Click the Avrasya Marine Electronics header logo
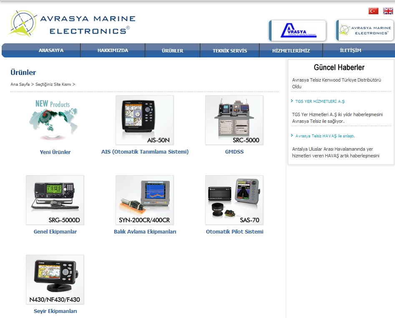 coord(72,24)
